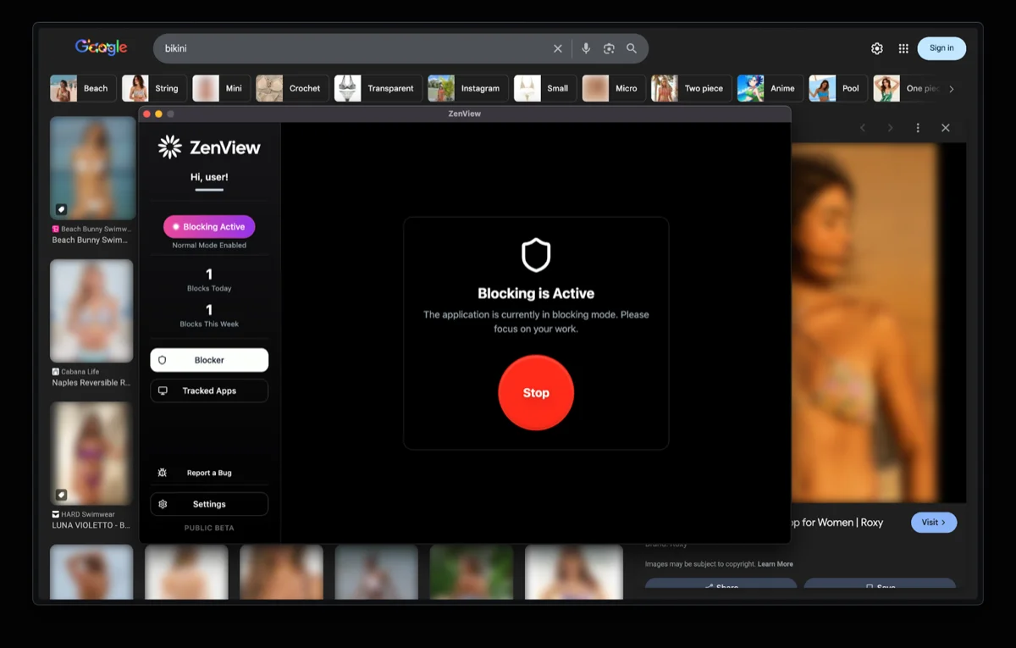This screenshot has width=1016, height=648.
Task: Click the ZenView logo
Action: [x=208, y=146]
